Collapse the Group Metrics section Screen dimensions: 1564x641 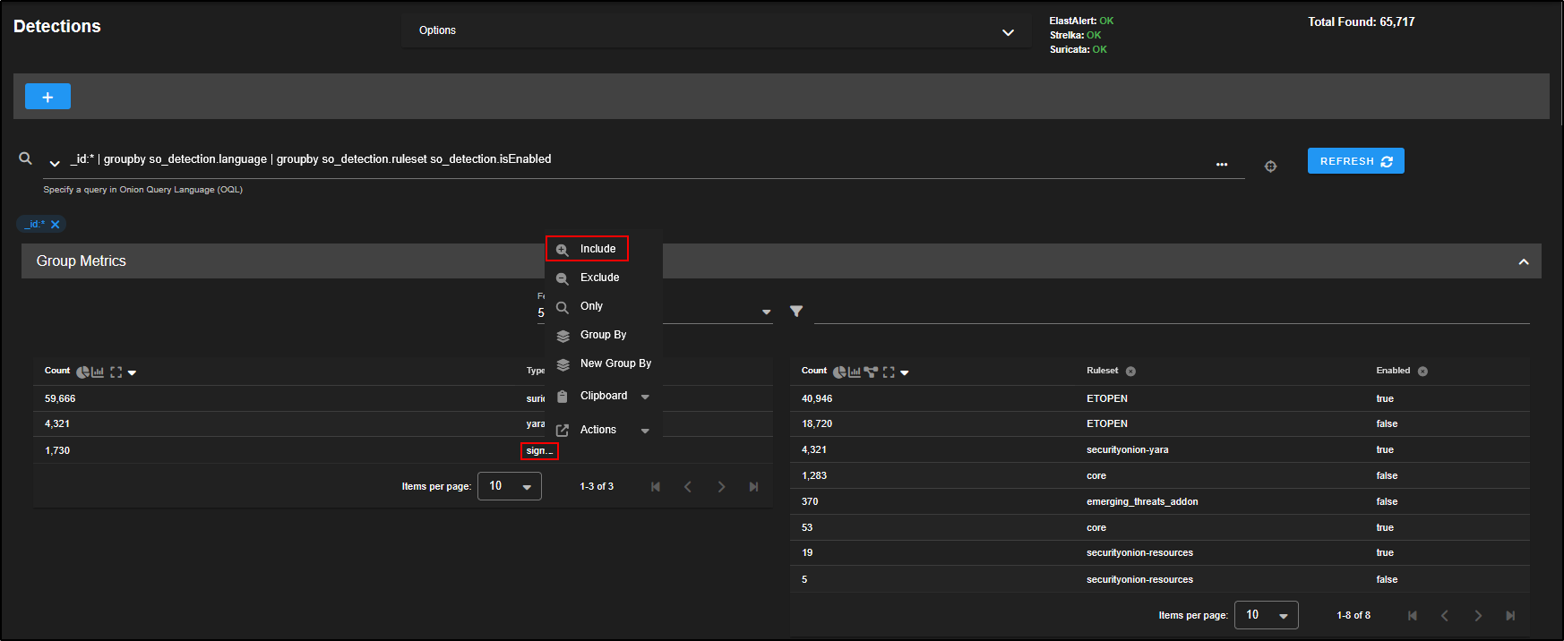1523,261
